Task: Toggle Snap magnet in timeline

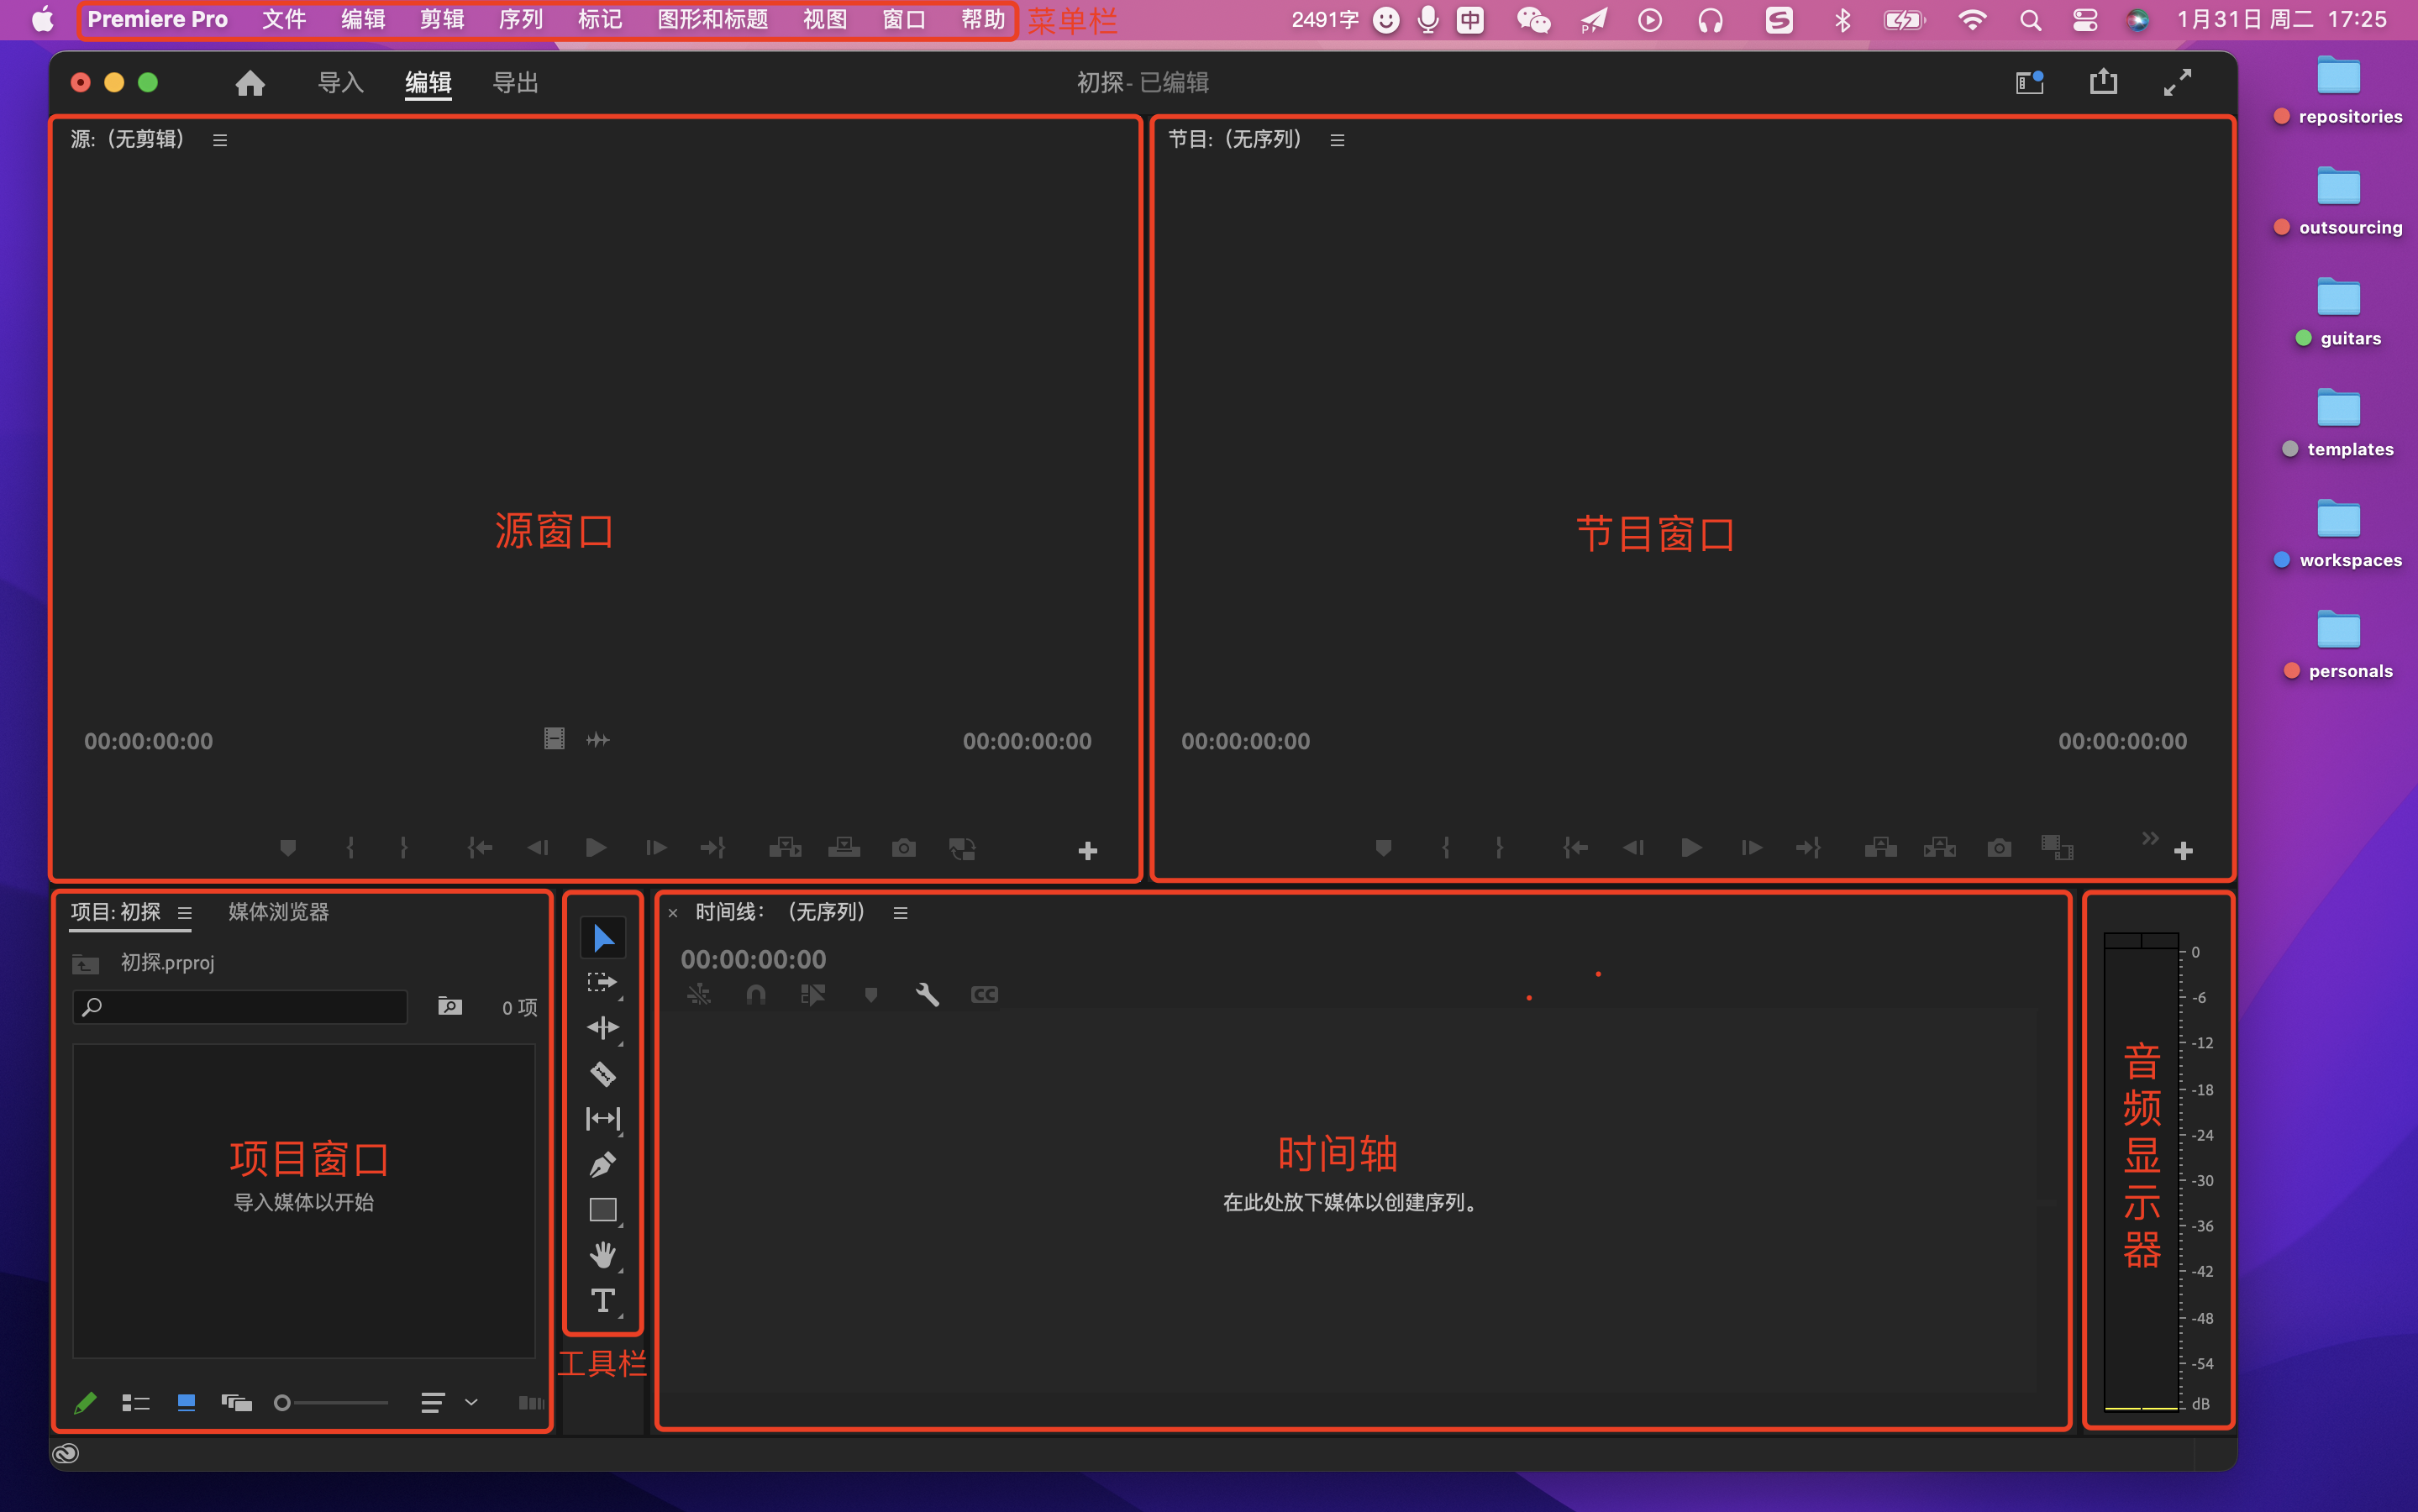Action: [x=756, y=995]
